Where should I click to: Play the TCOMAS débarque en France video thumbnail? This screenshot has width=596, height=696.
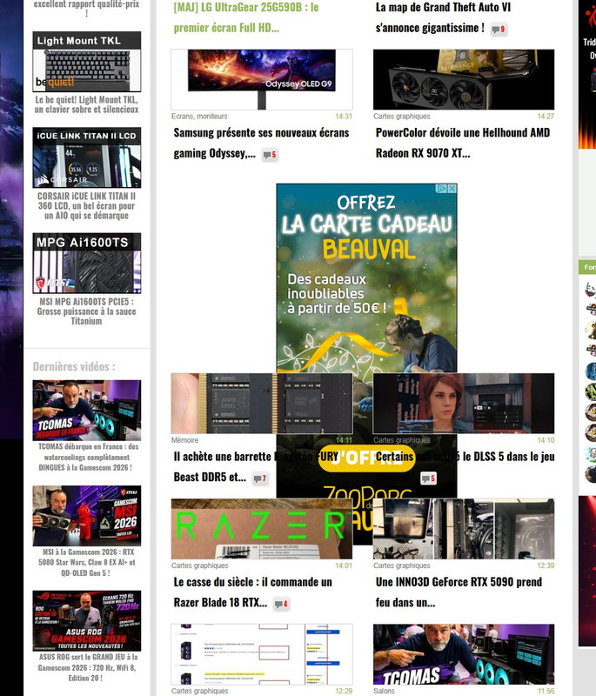(86, 410)
